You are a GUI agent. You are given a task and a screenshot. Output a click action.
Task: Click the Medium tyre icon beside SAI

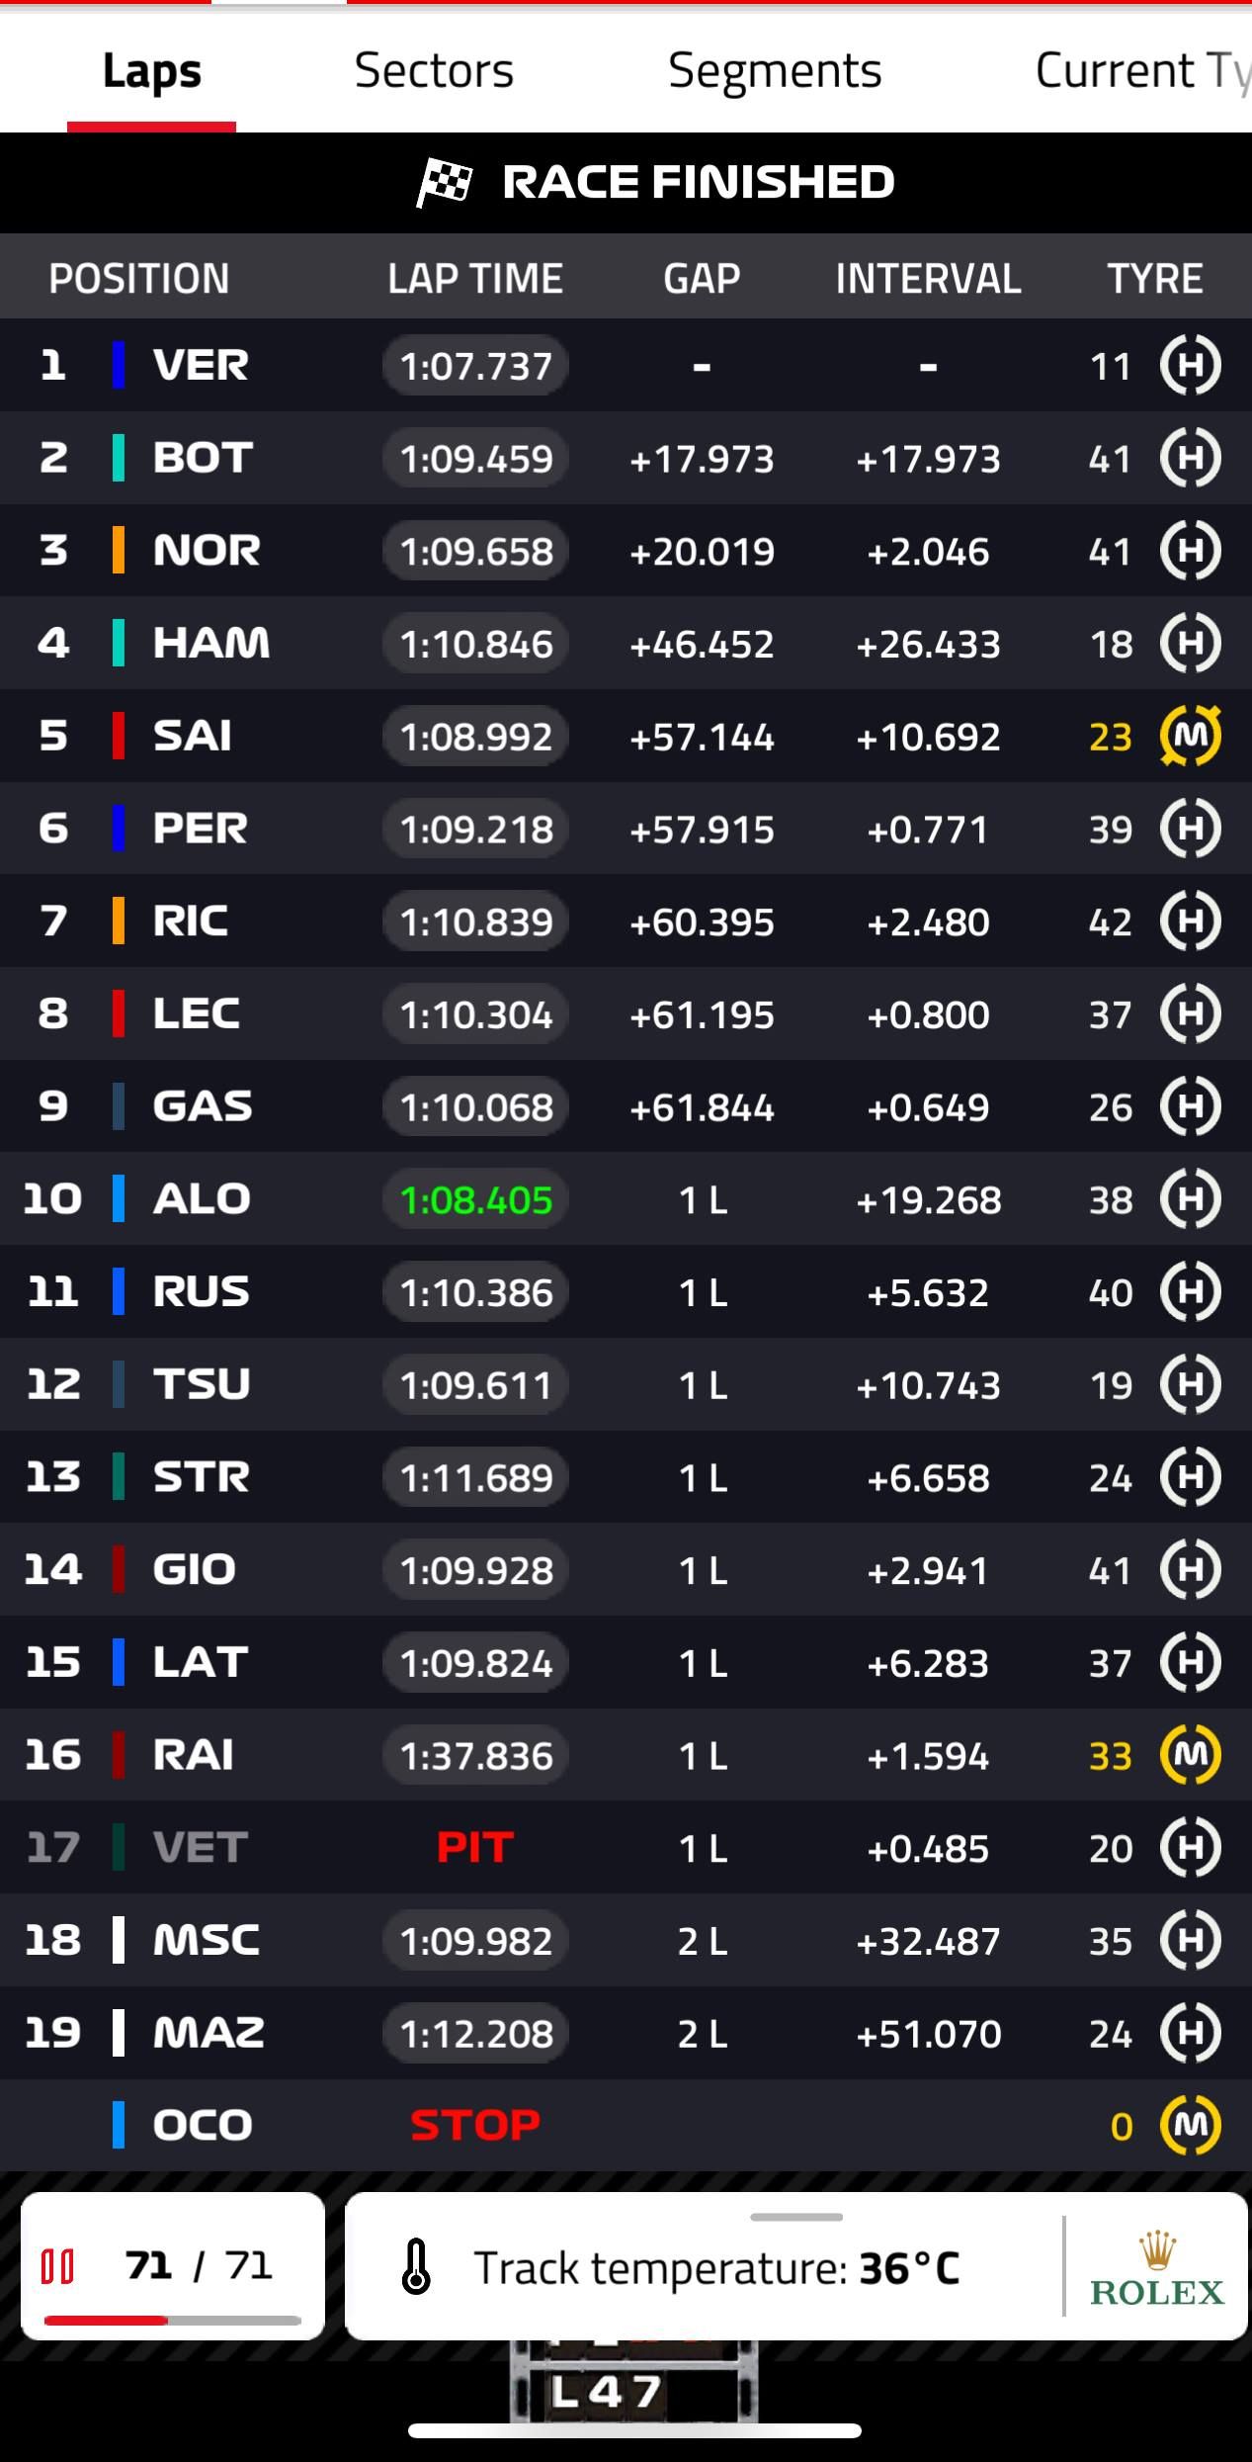[x=1191, y=736]
